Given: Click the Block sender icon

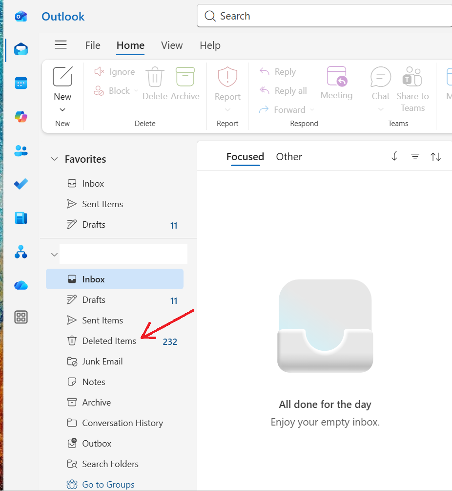Looking at the screenshot, I should (99, 91).
